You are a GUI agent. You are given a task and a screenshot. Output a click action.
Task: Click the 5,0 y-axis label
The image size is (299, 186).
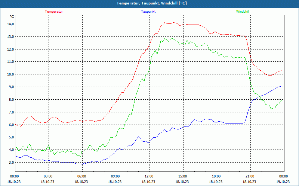pos(12,137)
